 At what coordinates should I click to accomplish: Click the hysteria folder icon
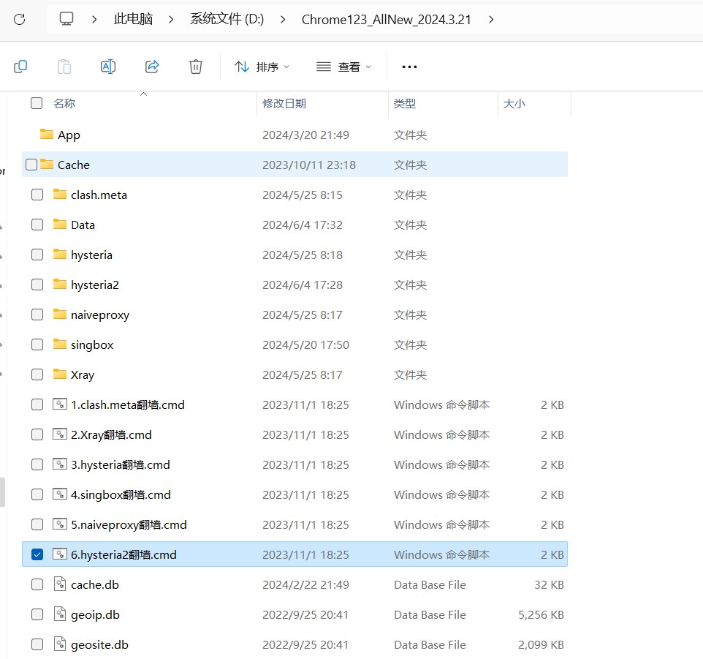tap(60, 255)
